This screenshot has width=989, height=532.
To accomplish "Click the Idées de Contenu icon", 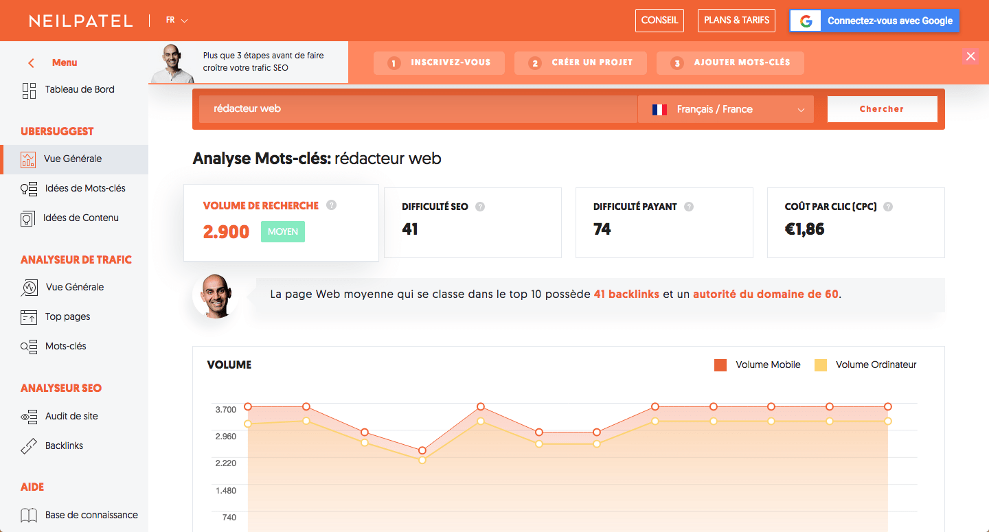I will pyautogui.click(x=27, y=218).
